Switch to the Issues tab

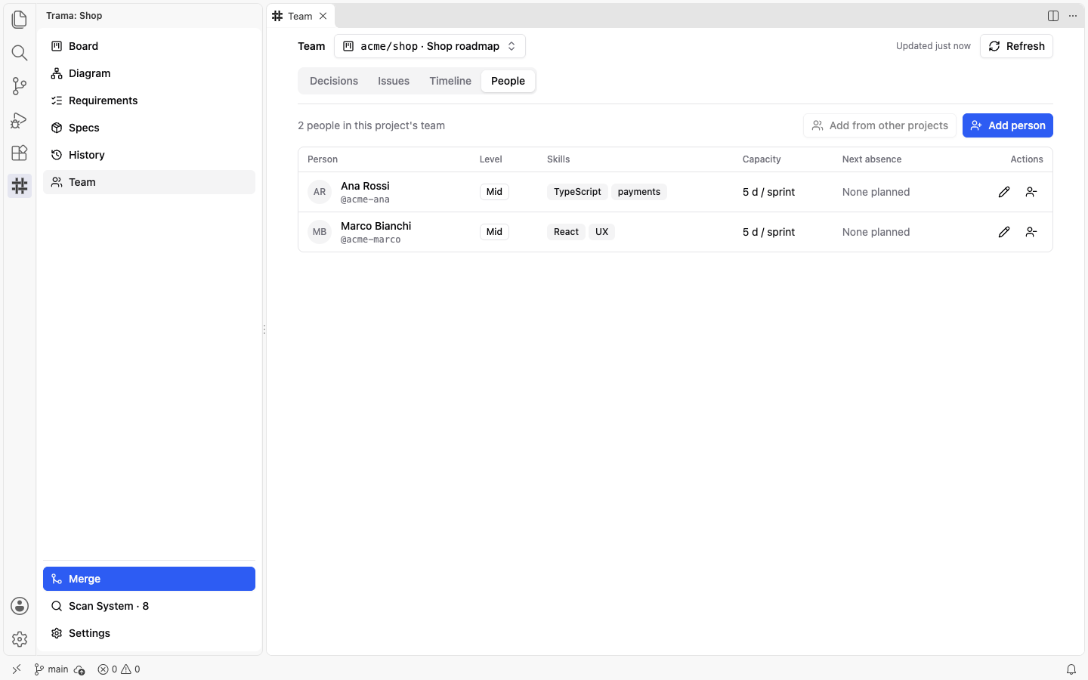394,81
